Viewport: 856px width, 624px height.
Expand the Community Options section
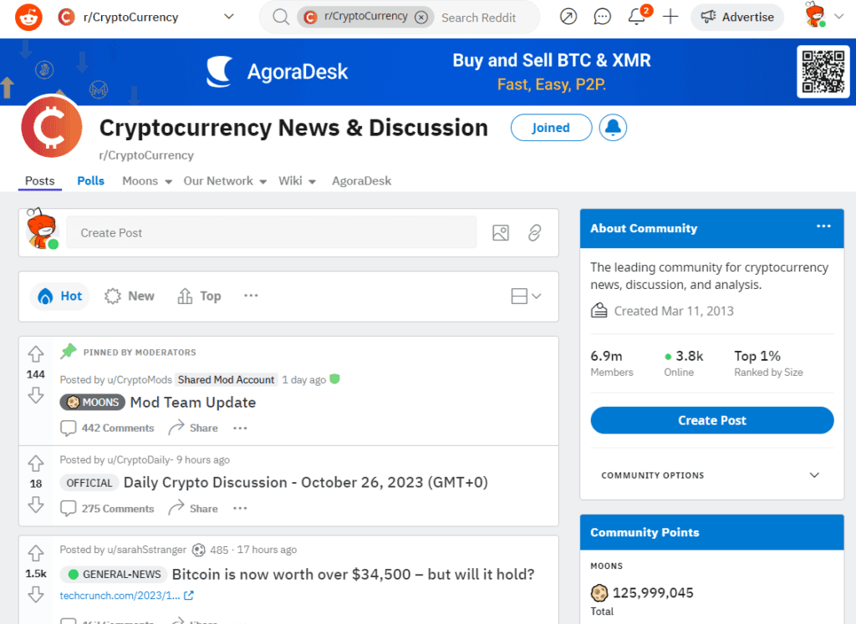[712, 475]
